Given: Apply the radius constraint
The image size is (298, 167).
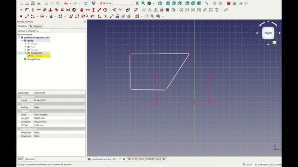Looking at the screenshot, I should pyautogui.click(x=105, y=10).
